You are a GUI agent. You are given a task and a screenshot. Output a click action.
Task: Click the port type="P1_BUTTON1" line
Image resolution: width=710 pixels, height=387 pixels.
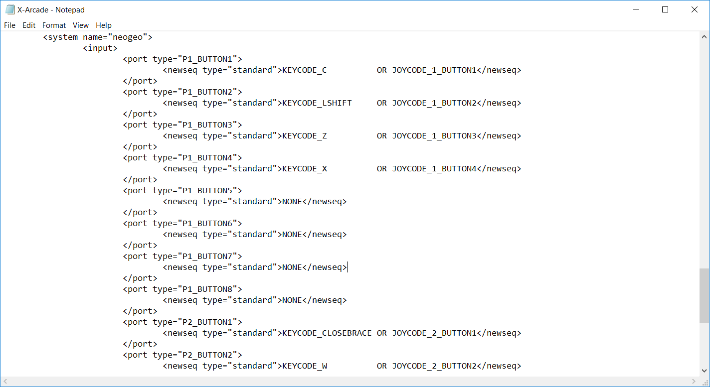coord(182,59)
